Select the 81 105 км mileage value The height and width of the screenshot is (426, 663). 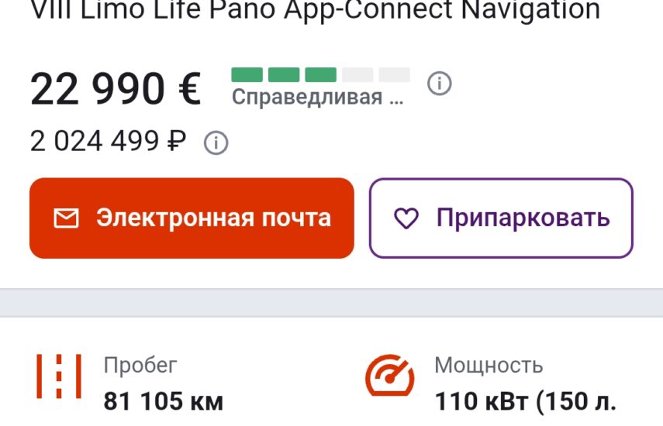[x=163, y=401]
